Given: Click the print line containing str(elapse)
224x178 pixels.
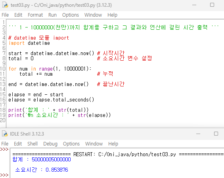Looking at the screenshot, I should tap(59, 115).
